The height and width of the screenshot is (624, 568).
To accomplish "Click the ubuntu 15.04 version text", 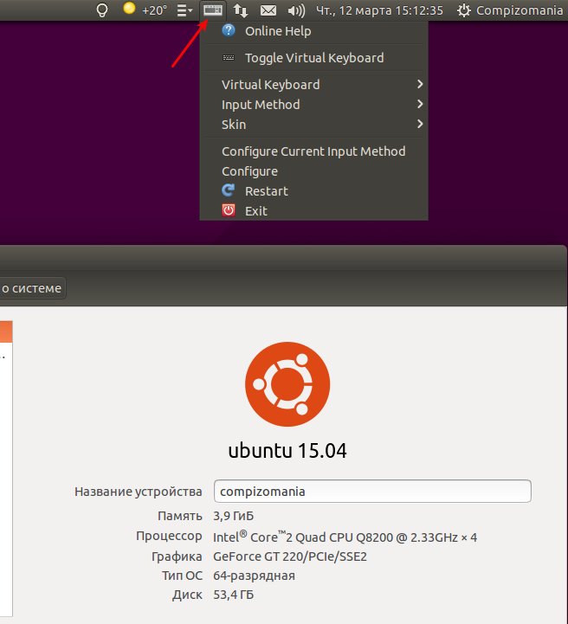I will click(x=287, y=451).
